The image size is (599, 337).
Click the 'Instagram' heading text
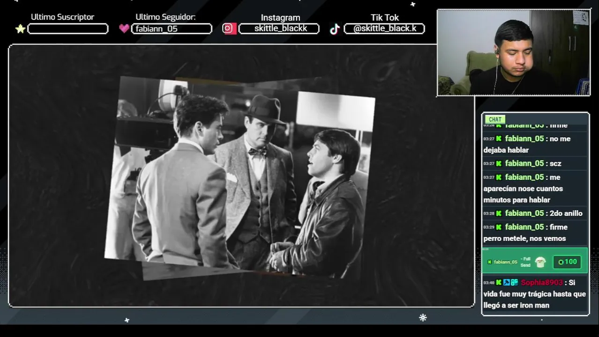point(280,18)
